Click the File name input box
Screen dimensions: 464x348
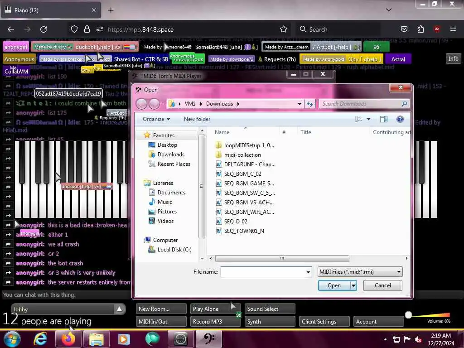click(x=262, y=272)
